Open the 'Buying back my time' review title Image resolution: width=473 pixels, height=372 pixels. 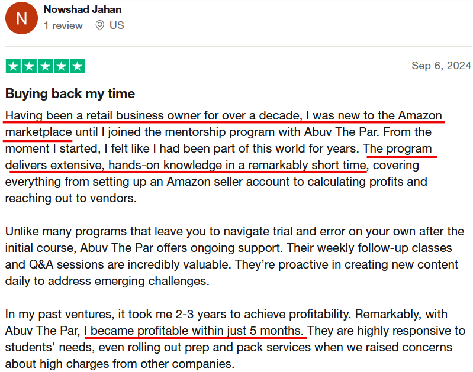pyautogui.click(x=70, y=94)
